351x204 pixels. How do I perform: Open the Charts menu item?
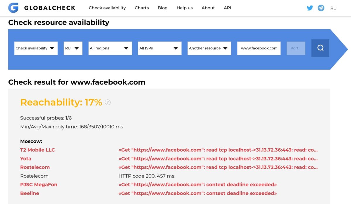pyautogui.click(x=142, y=8)
